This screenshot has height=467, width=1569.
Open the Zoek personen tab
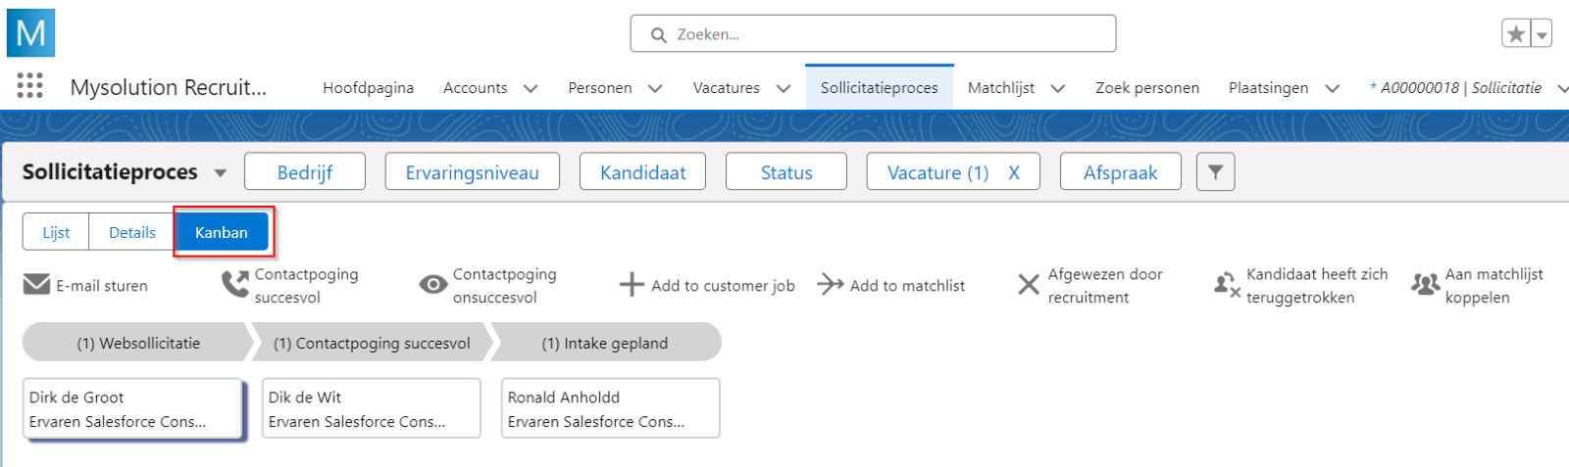click(1146, 88)
